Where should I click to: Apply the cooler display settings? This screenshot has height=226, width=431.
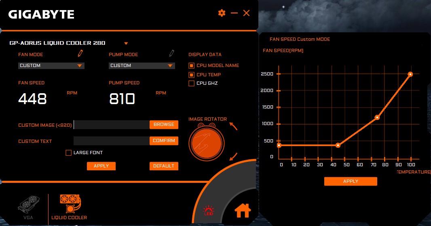[101, 166]
